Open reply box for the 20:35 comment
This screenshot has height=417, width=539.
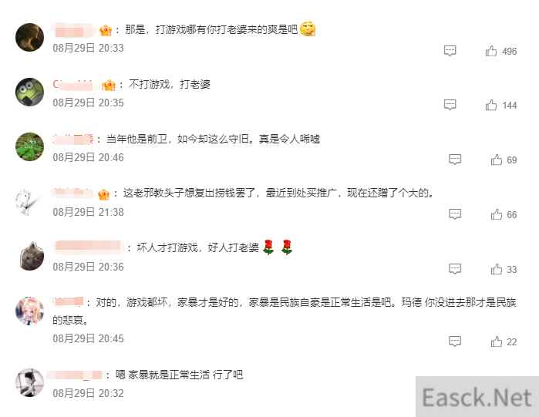450,104
